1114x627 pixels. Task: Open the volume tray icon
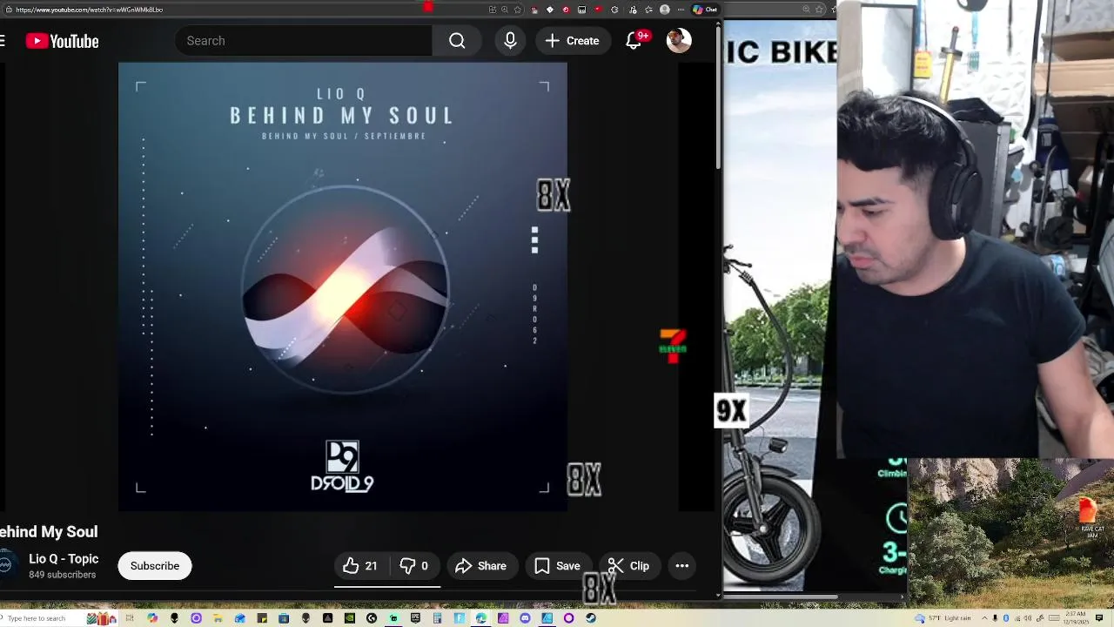pos(1028,618)
